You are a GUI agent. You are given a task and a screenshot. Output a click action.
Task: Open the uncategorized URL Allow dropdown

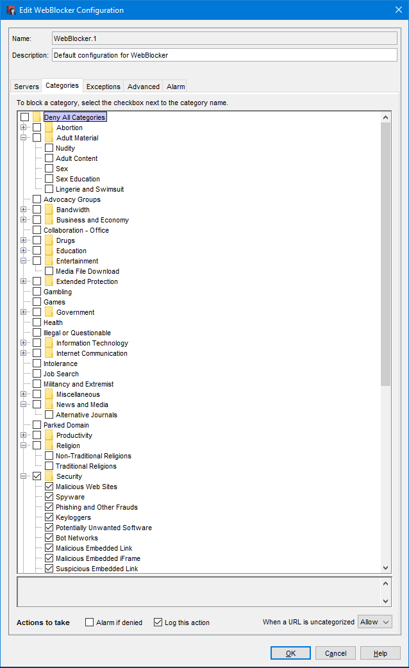[374, 622]
